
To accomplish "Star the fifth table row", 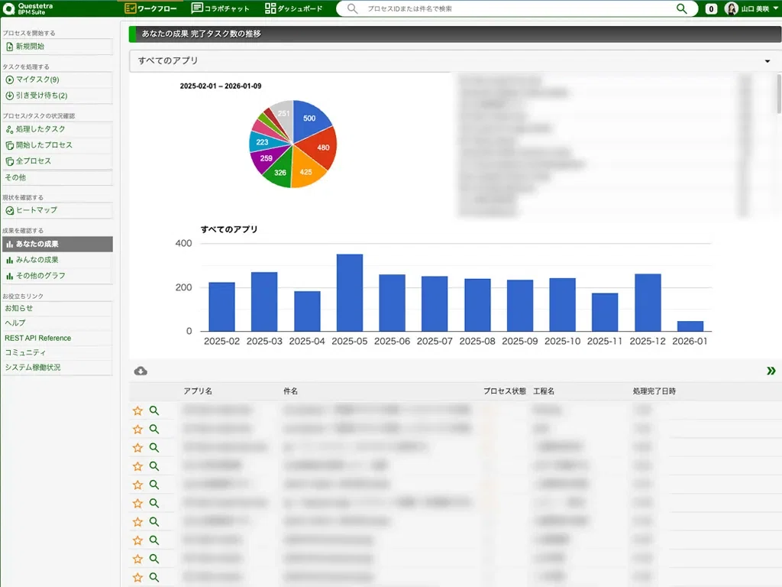I will coord(137,485).
